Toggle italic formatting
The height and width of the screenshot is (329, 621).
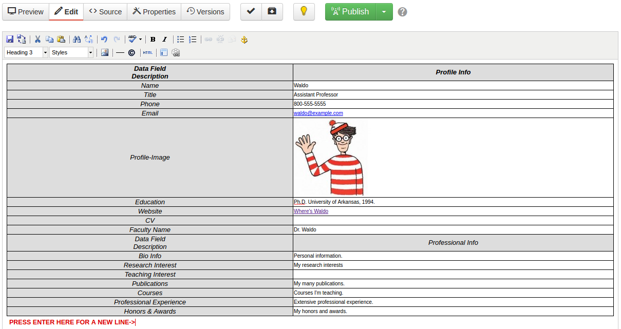(165, 40)
